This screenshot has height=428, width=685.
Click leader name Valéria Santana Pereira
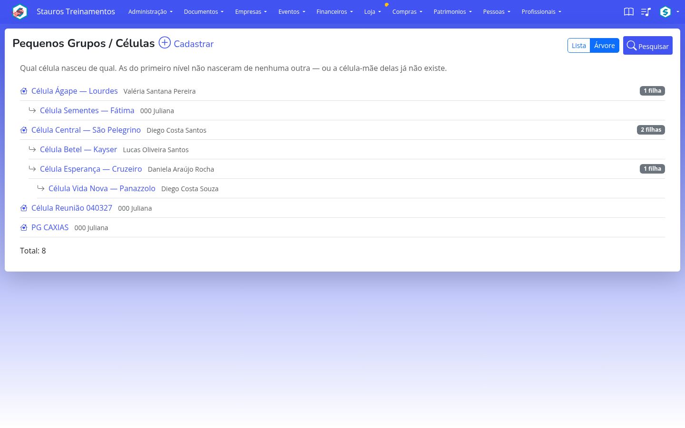tap(159, 91)
